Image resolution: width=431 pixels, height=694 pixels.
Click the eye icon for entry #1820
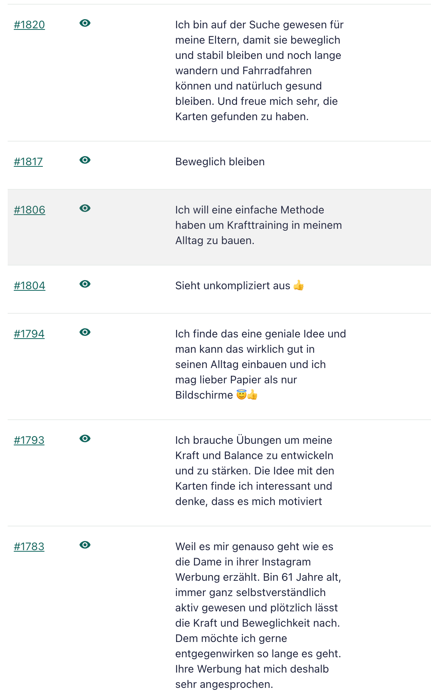point(85,23)
